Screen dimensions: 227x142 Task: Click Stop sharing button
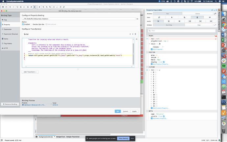(123, 138)
